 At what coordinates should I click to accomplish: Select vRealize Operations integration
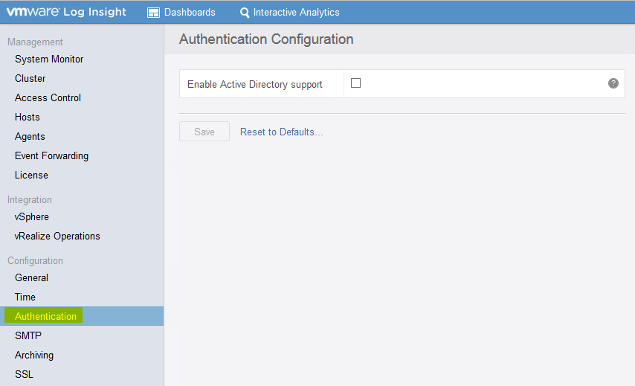(57, 236)
